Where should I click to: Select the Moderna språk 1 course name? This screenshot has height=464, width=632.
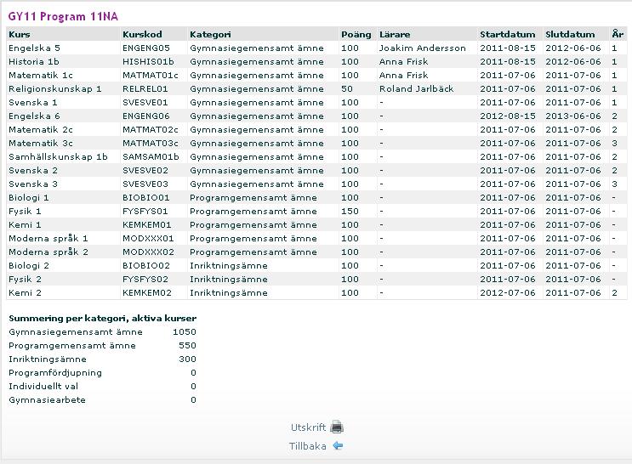coord(48,239)
